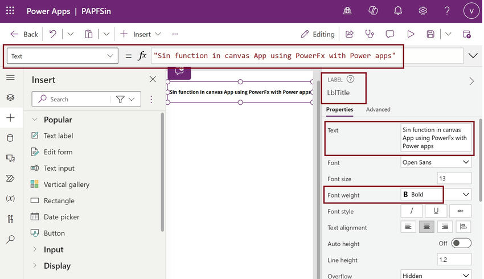
Task: Switch to the Properties tab
Action: coord(339,109)
